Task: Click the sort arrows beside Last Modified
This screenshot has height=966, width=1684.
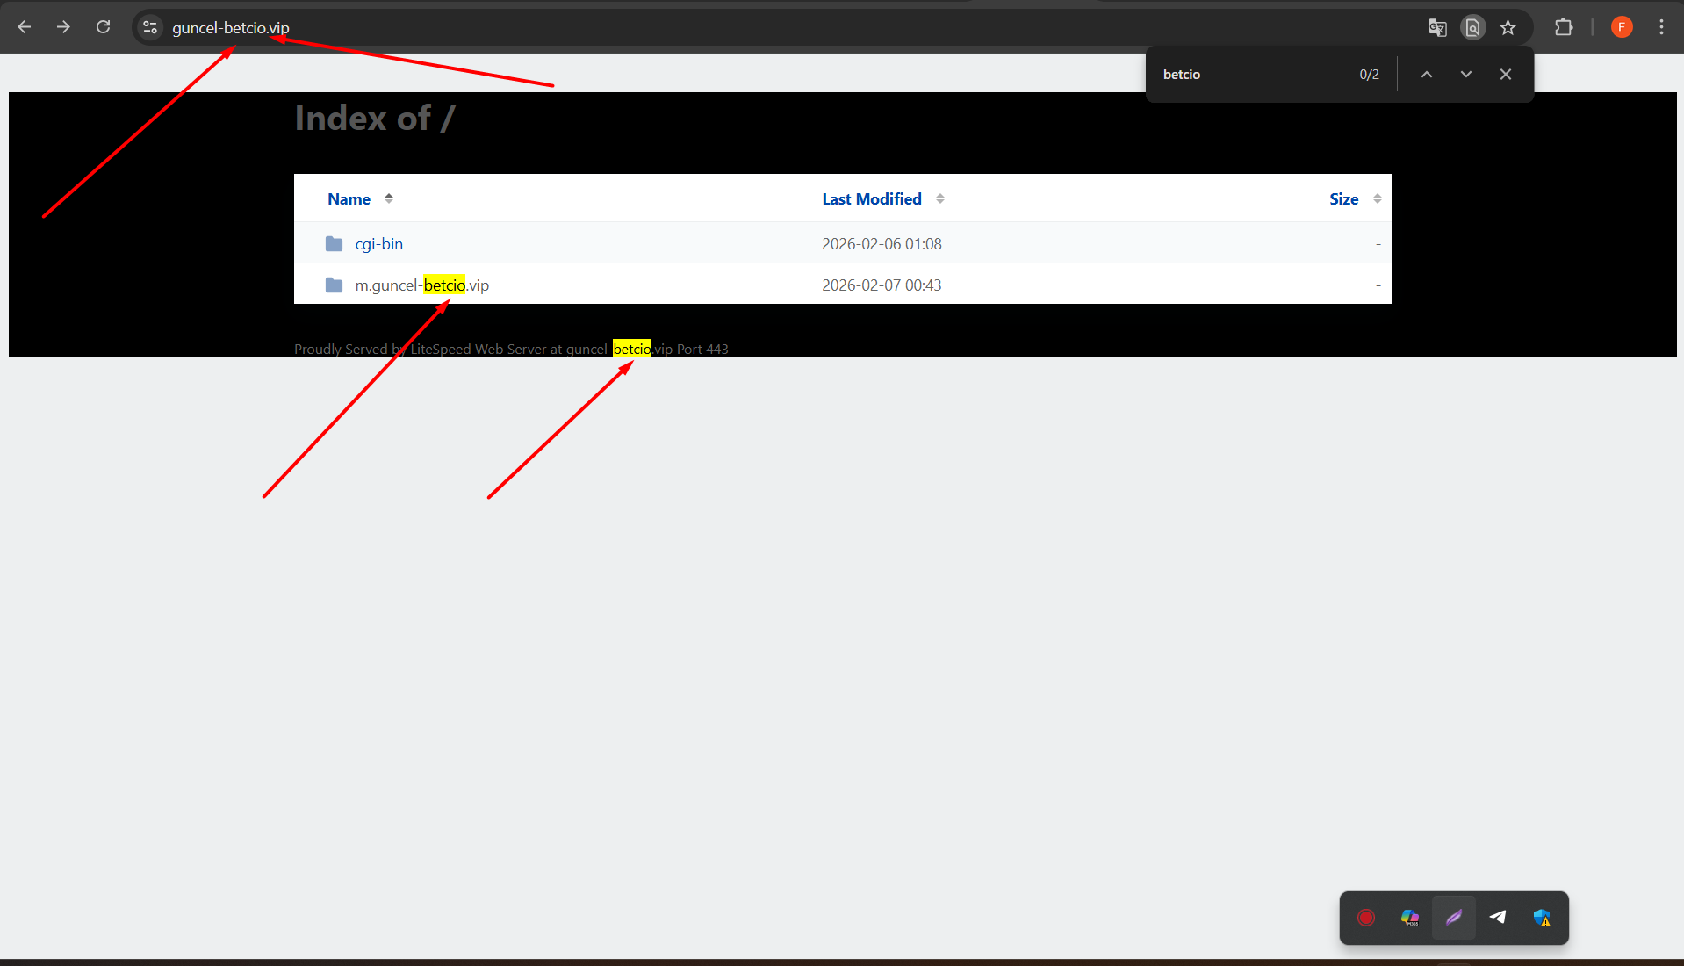Action: 940,198
